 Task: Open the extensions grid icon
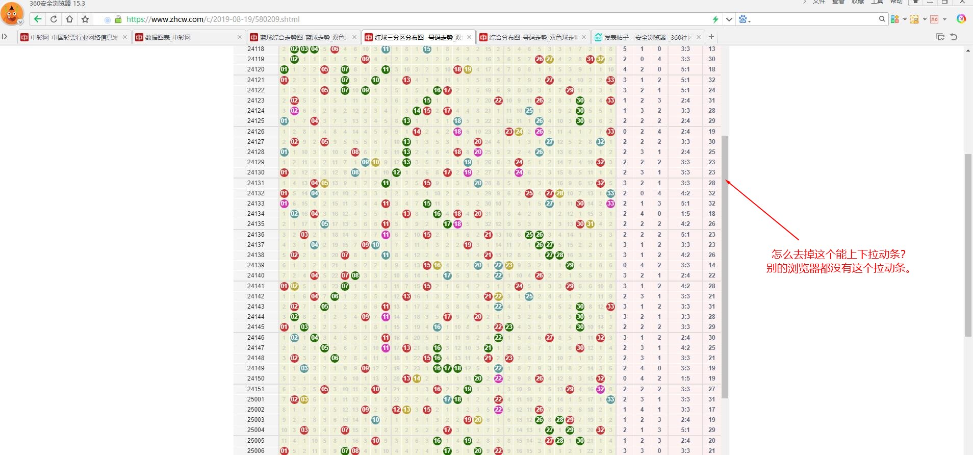pos(894,19)
